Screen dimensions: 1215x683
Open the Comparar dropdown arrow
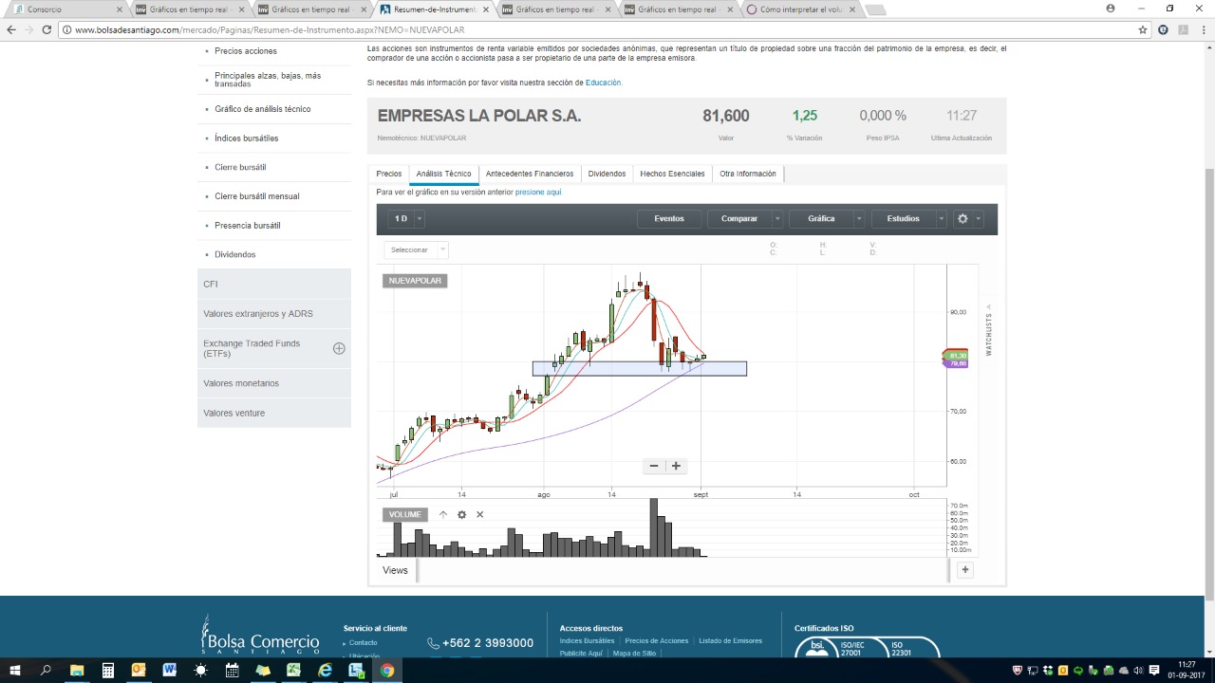click(x=777, y=219)
